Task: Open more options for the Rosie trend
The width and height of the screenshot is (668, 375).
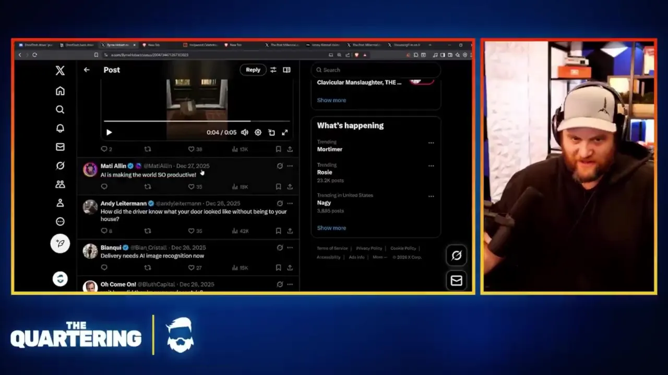Action: (x=431, y=166)
